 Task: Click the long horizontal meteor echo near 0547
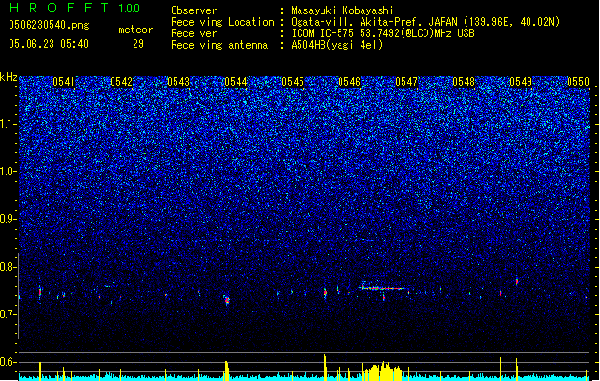(383, 288)
